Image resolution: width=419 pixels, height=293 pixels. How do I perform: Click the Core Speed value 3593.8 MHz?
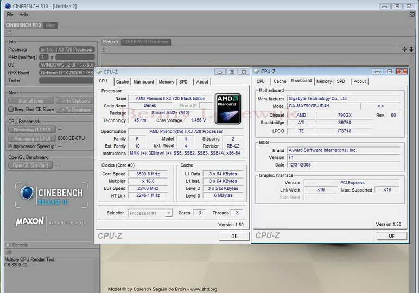tap(148, 174)
